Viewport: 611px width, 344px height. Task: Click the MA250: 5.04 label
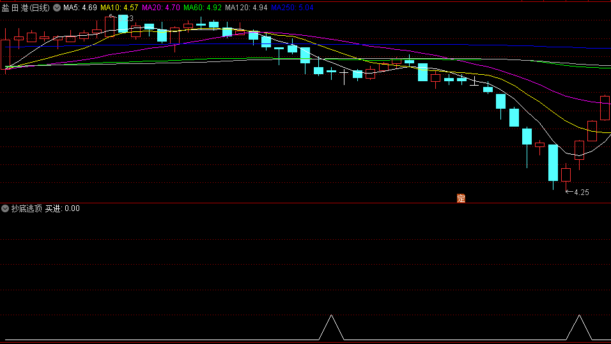pyautogui.click(x=292, y=8)
